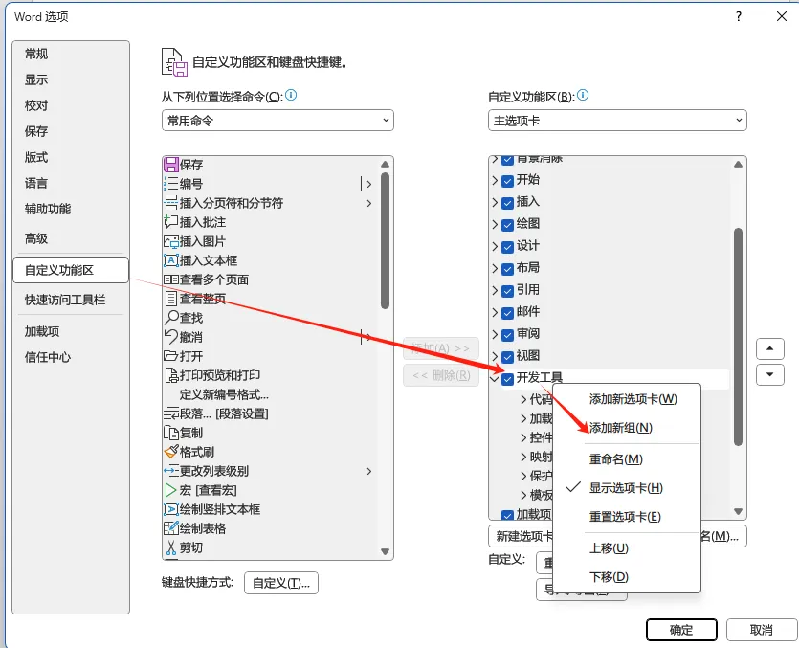
Task: Click the picture icon beside 插入图片
Action: point(171,241)
